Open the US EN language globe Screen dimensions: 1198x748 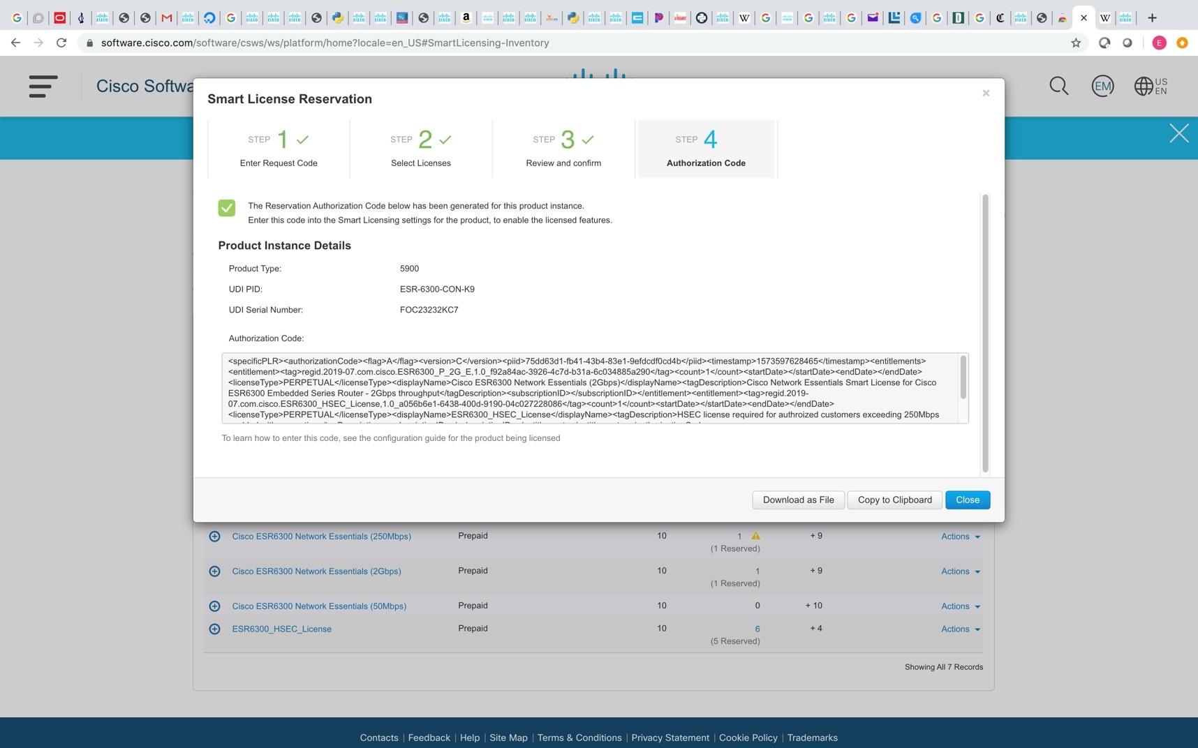coord(1151,86)
